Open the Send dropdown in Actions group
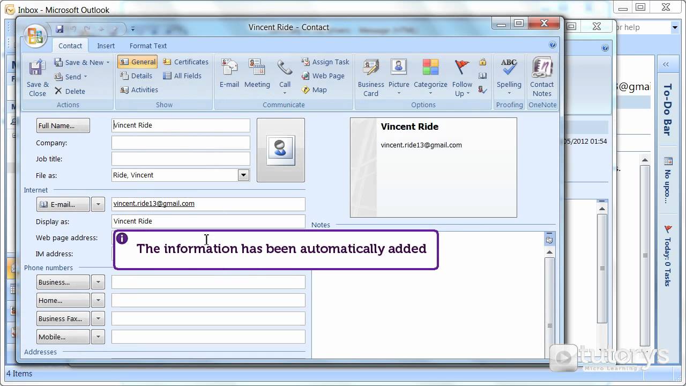The width and height of the screenshot is (686, 386). tap(71, 77)
